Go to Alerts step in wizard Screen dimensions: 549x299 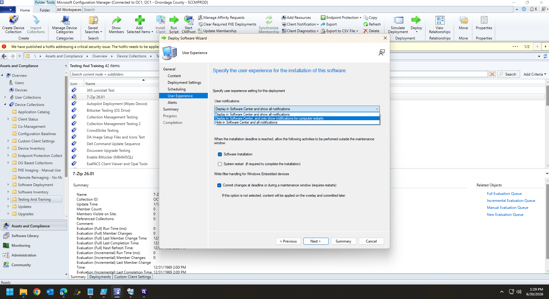point(172,103)
